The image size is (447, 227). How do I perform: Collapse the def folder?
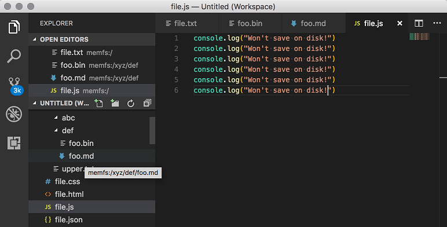point(56,130)
